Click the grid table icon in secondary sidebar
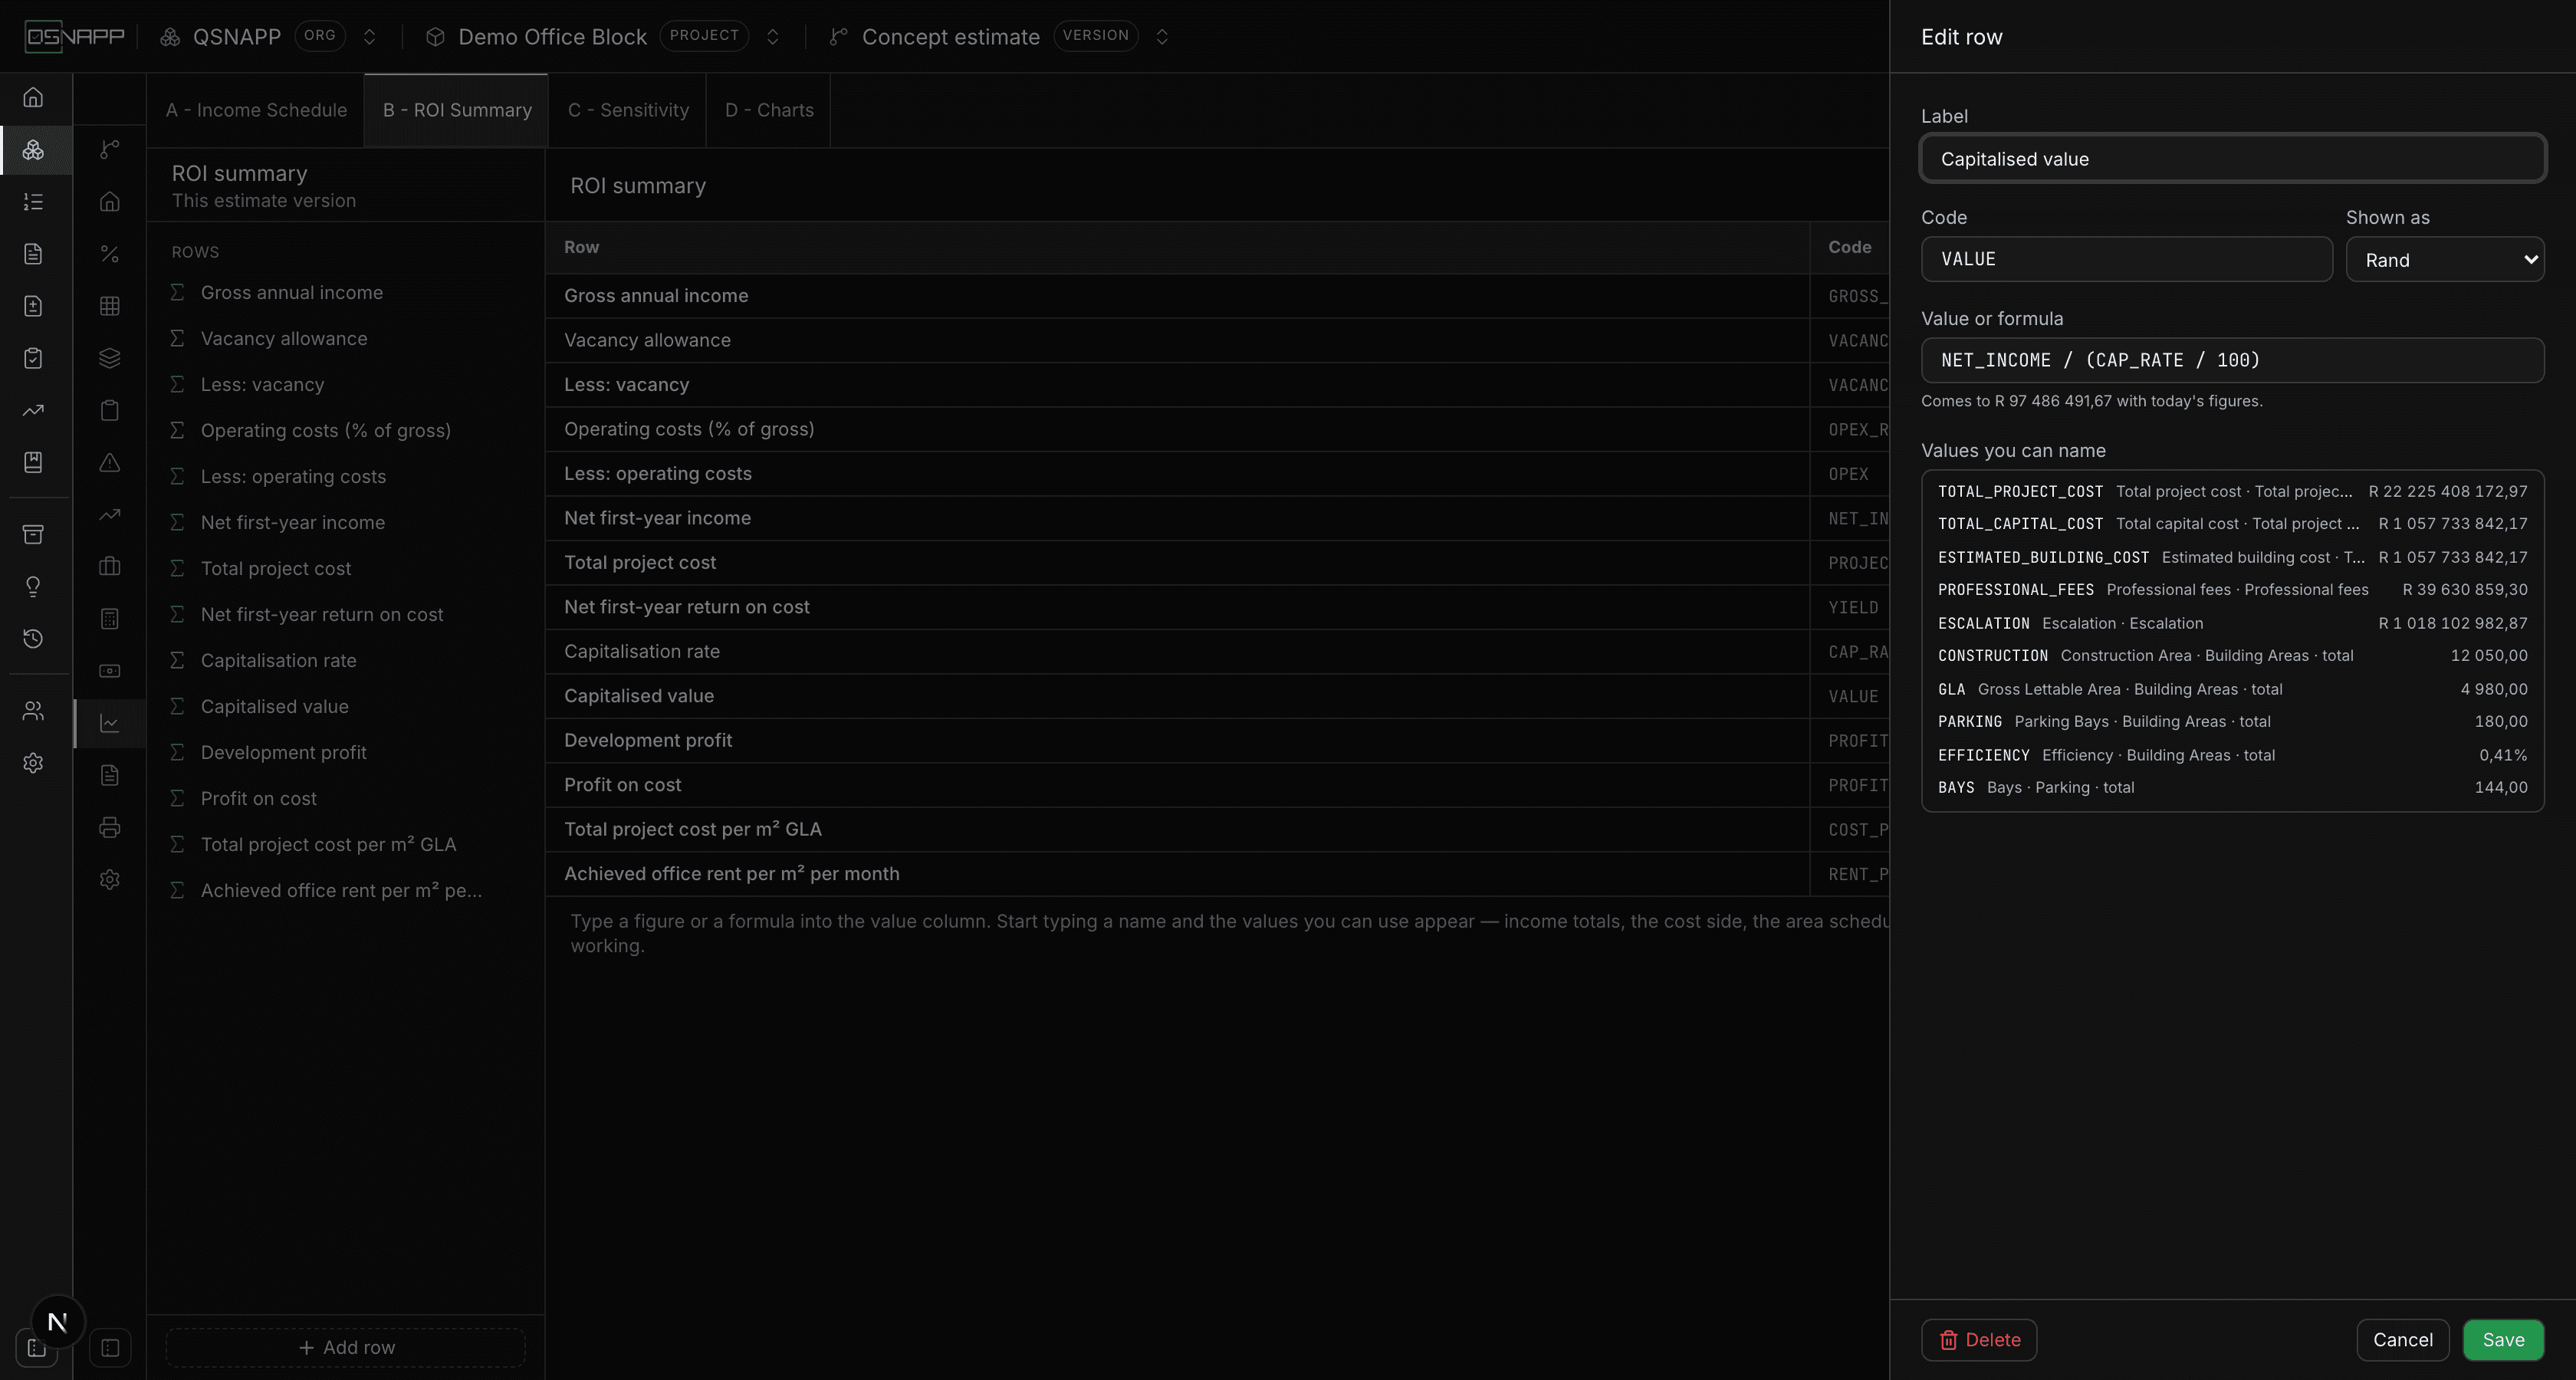The image size is (2576, 1380). click(x=110, y=306)
